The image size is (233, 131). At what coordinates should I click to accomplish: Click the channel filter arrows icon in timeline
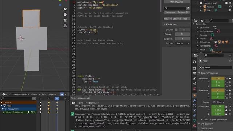[34, 99]
